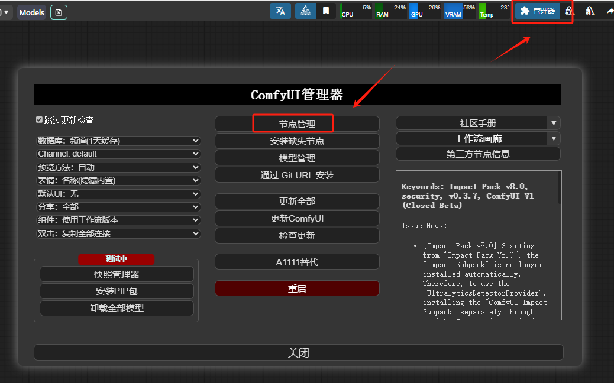Open the 分享: 全部 dropdown
The width and height of the screenshot is (614, 383).
pos(118,207)
